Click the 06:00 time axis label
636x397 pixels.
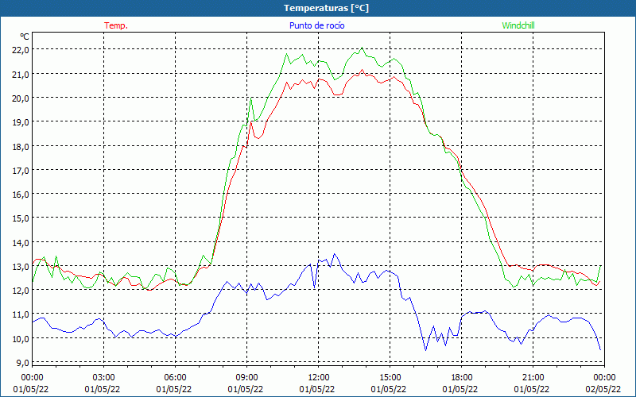[x=175, y=378]
